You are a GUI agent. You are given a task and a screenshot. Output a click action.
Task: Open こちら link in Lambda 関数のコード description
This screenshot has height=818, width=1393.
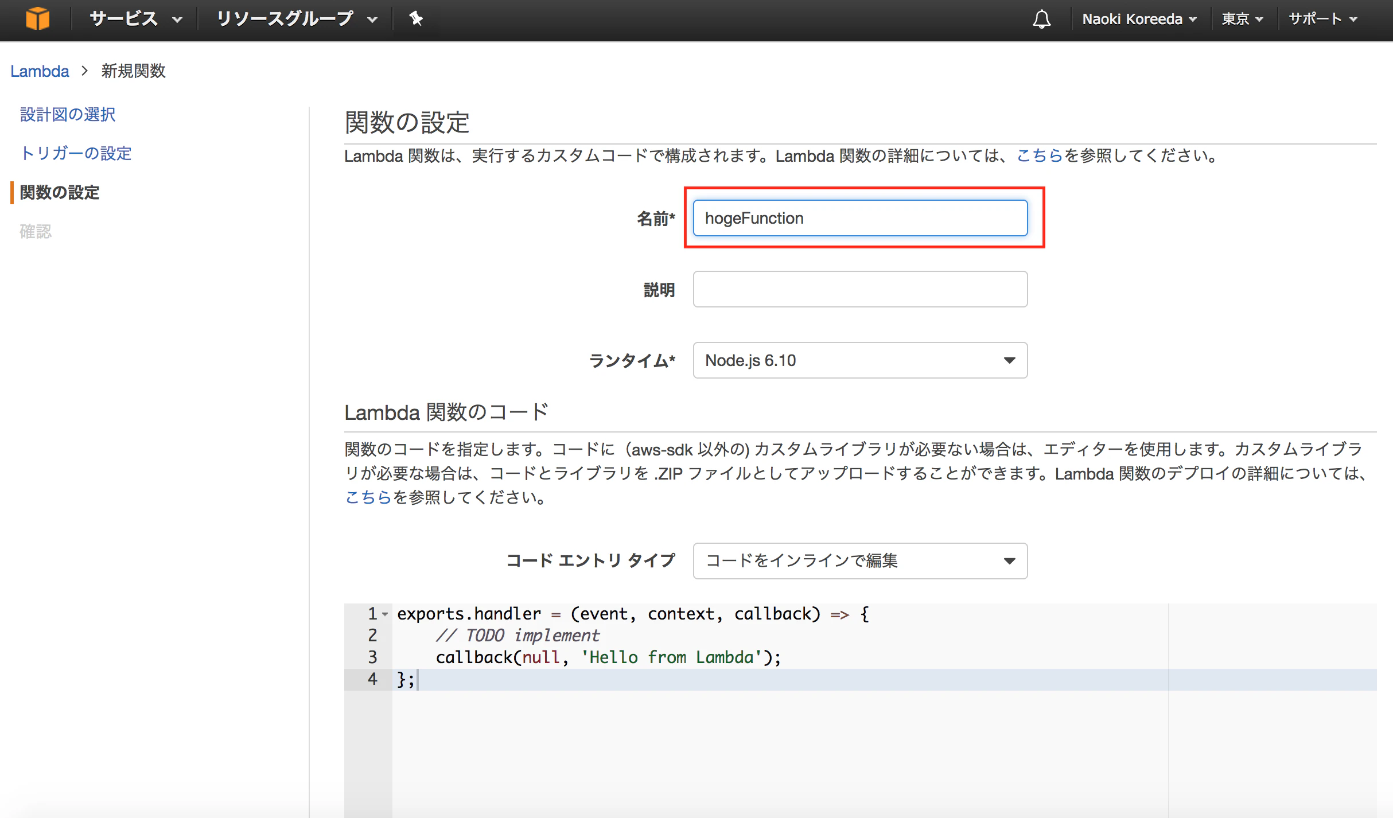[368, 497]
